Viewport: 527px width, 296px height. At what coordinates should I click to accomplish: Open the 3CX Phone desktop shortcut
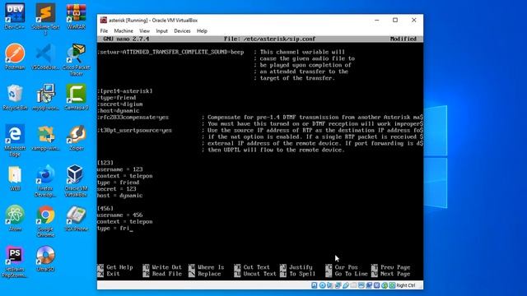(76, 219)
